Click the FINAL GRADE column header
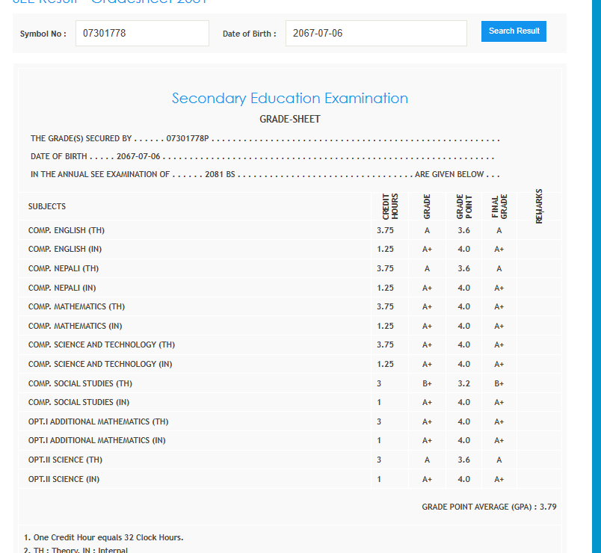Screen dimensions: 601x553 [x=499, y=206]
